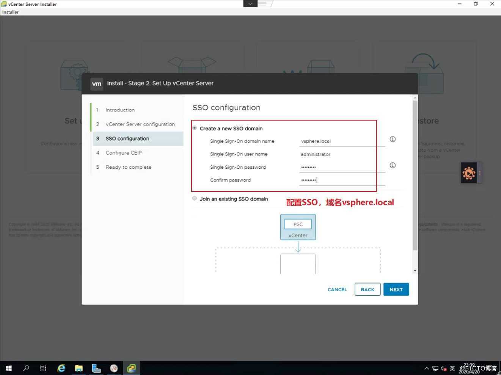Click the dots handle on the floating widget

pos(480,173)
